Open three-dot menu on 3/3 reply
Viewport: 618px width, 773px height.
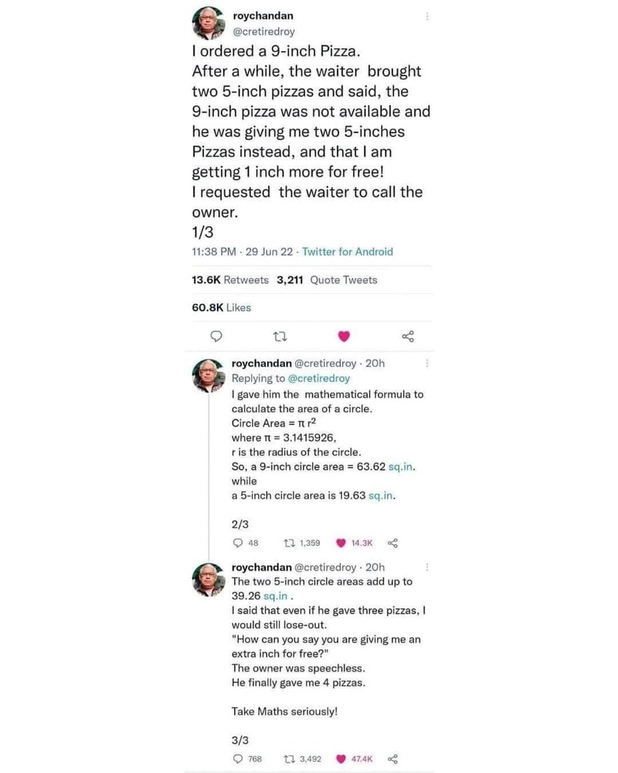[x=426, y=567]
